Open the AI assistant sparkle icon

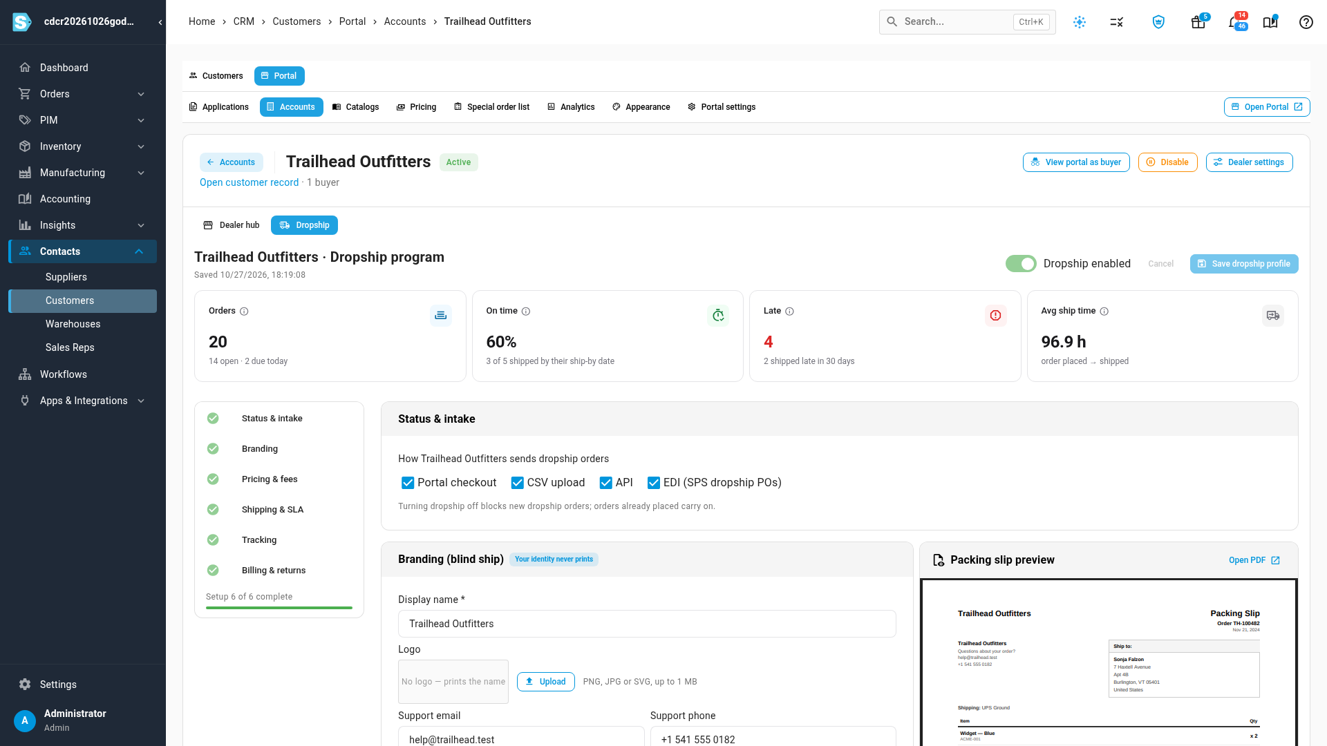click(x=1080, y=22)
